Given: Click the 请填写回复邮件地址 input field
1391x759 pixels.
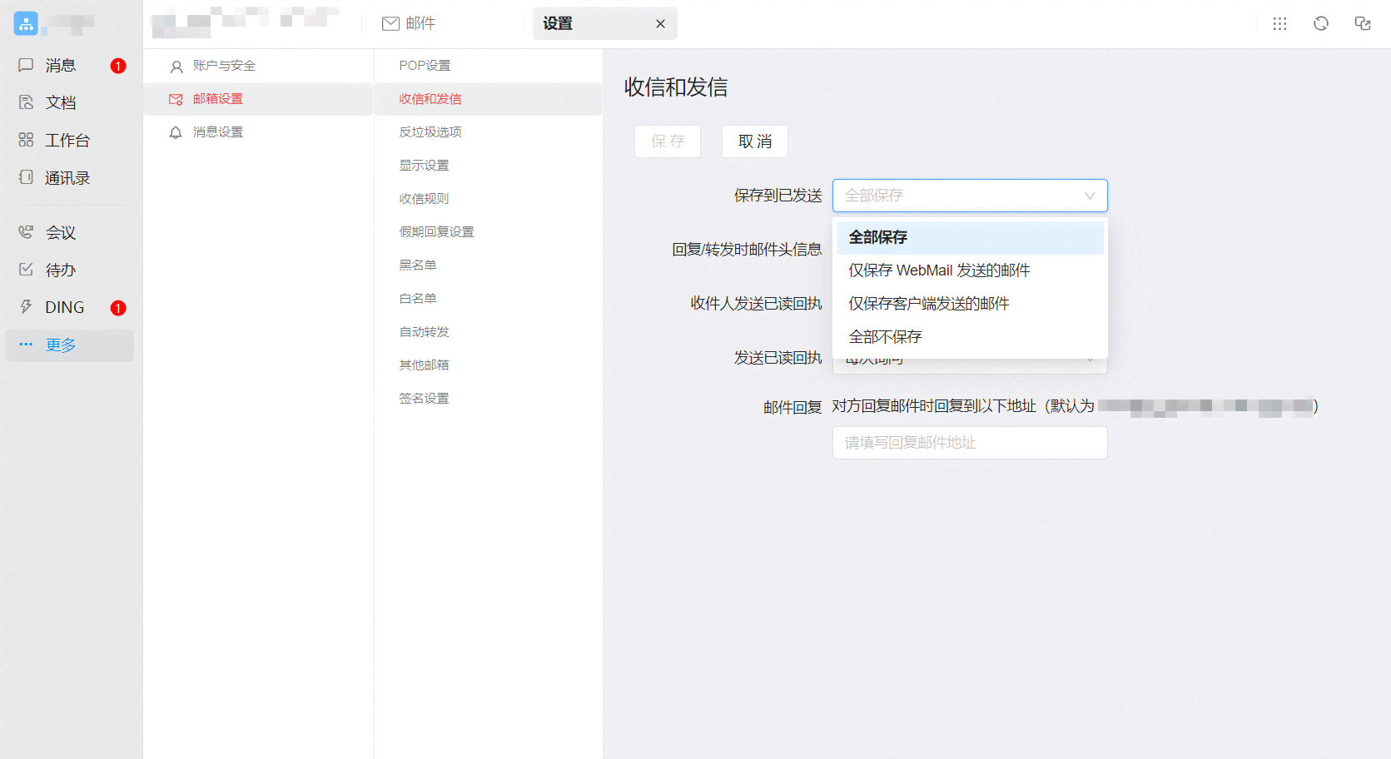Looking at the screenshot, I should tap(970, 443).
